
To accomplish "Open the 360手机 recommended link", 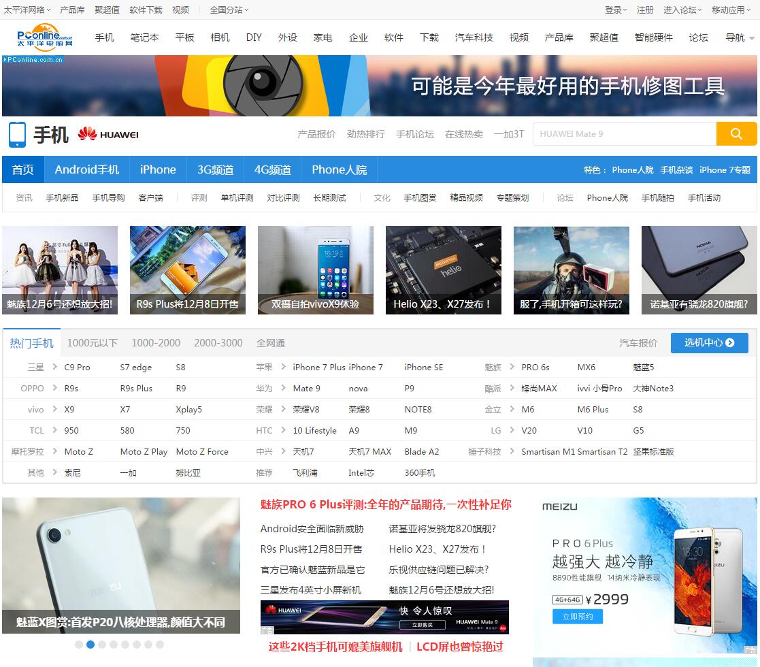I will coord(420,472).
